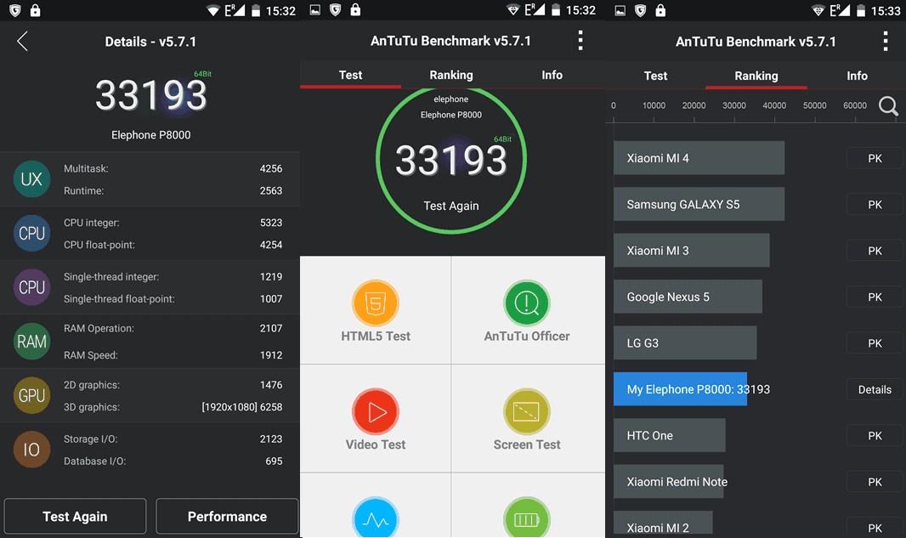906x538 pixels.
Task: Tap PK next to LG G3
Action: [x=875, y=343]
